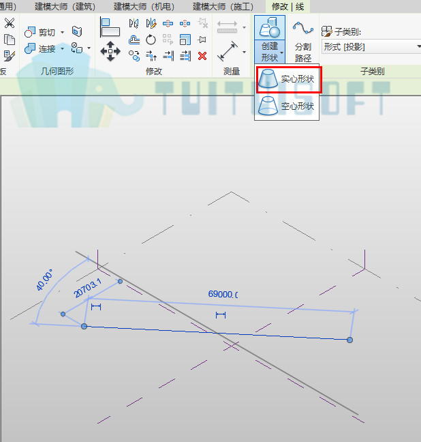Click the large left endpoint of selected blue line

tap(84, 326)
